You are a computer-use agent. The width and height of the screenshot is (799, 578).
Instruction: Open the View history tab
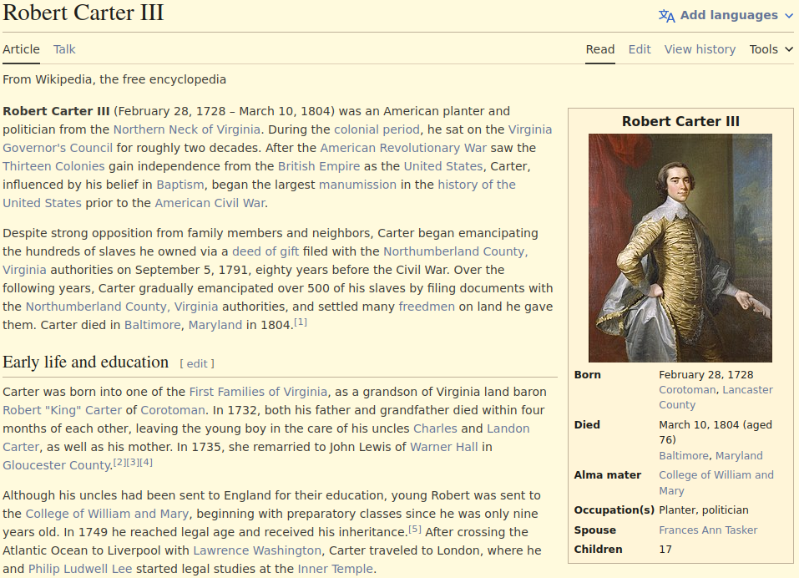(x=700, y=49)
